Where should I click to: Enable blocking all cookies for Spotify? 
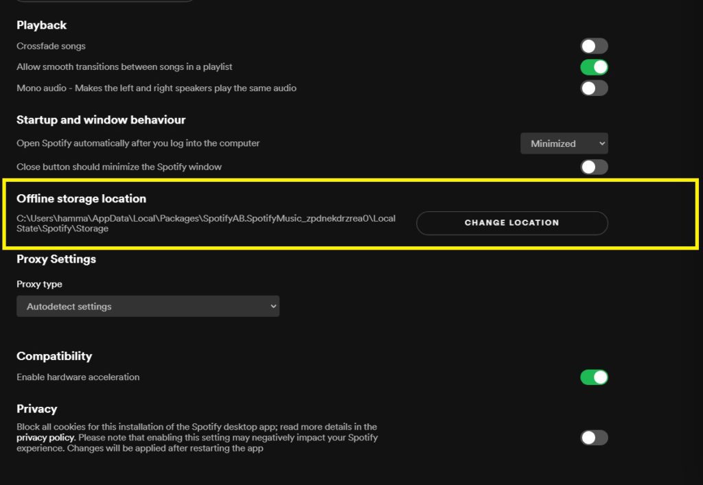coord(593,437)
